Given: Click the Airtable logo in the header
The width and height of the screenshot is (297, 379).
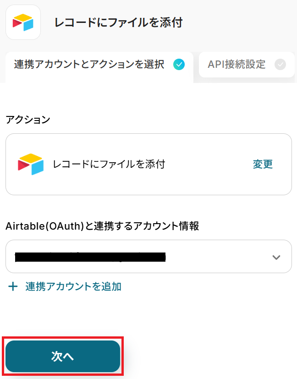Looking at the screenshot, I should coord(23,22).
